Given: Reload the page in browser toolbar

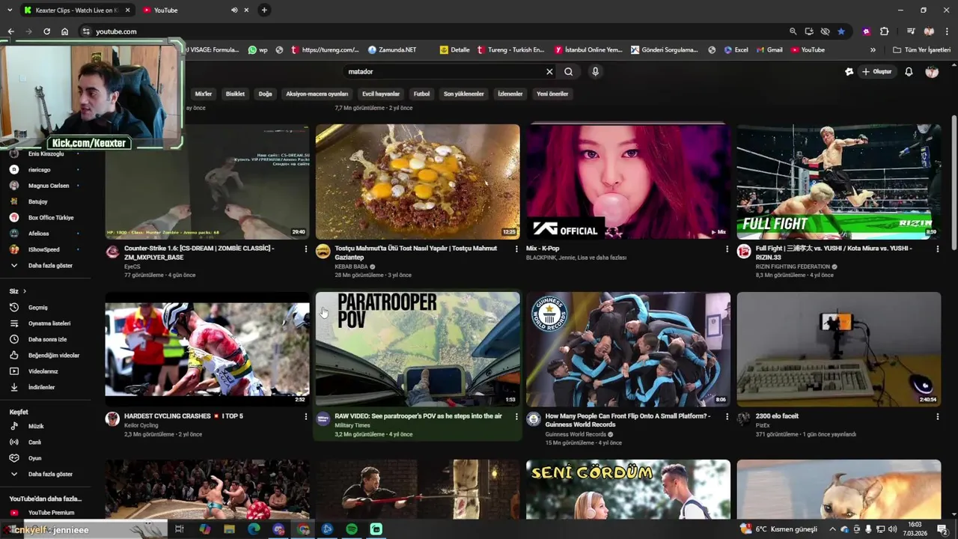Looking at the screenshot, I should pos(46,31).
